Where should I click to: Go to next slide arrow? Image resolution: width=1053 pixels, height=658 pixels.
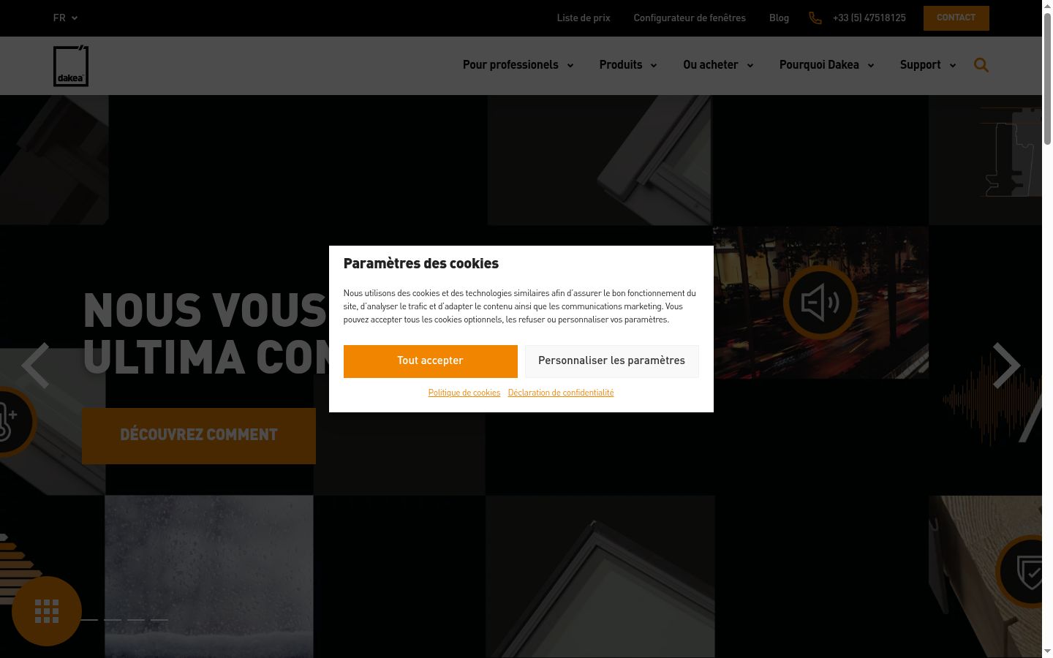click(x=1006, y=365)
